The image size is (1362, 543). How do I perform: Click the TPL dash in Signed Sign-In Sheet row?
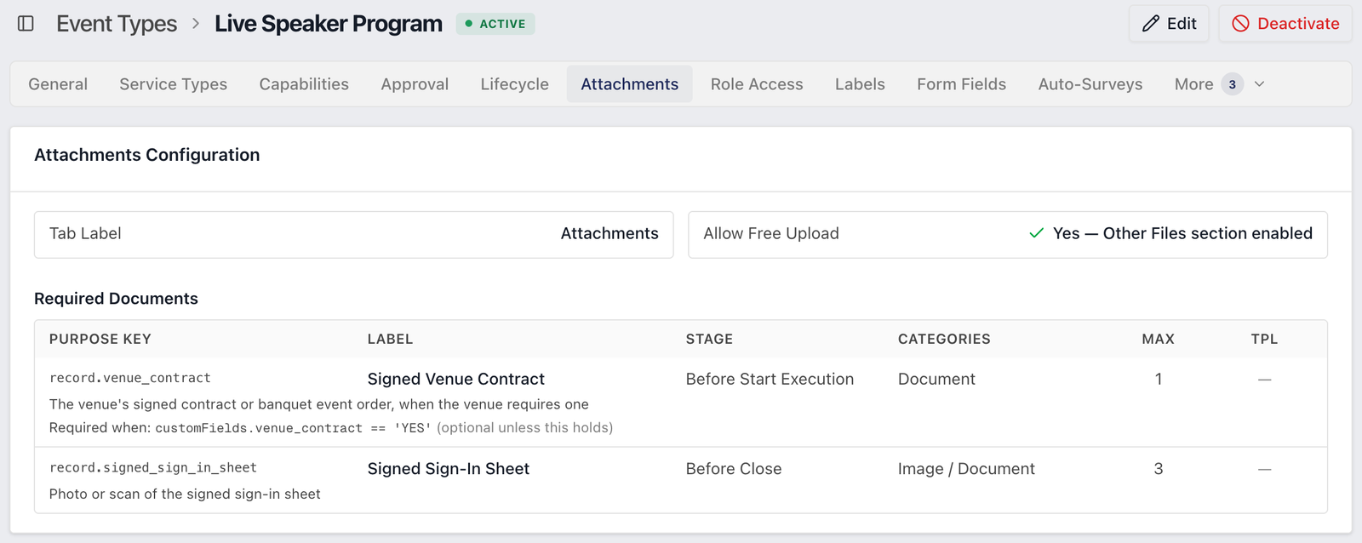tap(1265, 469)
